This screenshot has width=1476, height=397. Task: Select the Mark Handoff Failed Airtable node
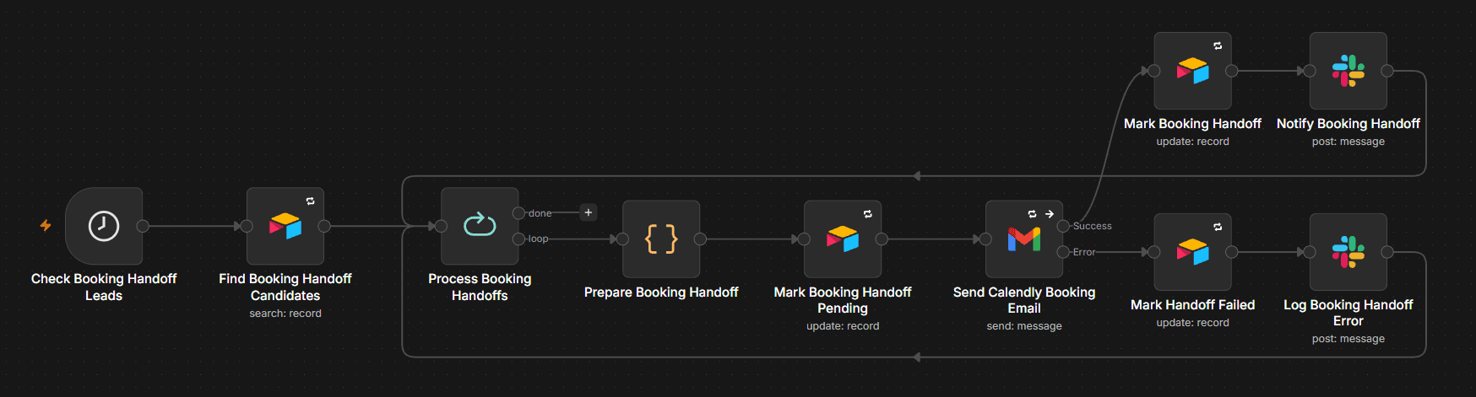pos(1193,252)
